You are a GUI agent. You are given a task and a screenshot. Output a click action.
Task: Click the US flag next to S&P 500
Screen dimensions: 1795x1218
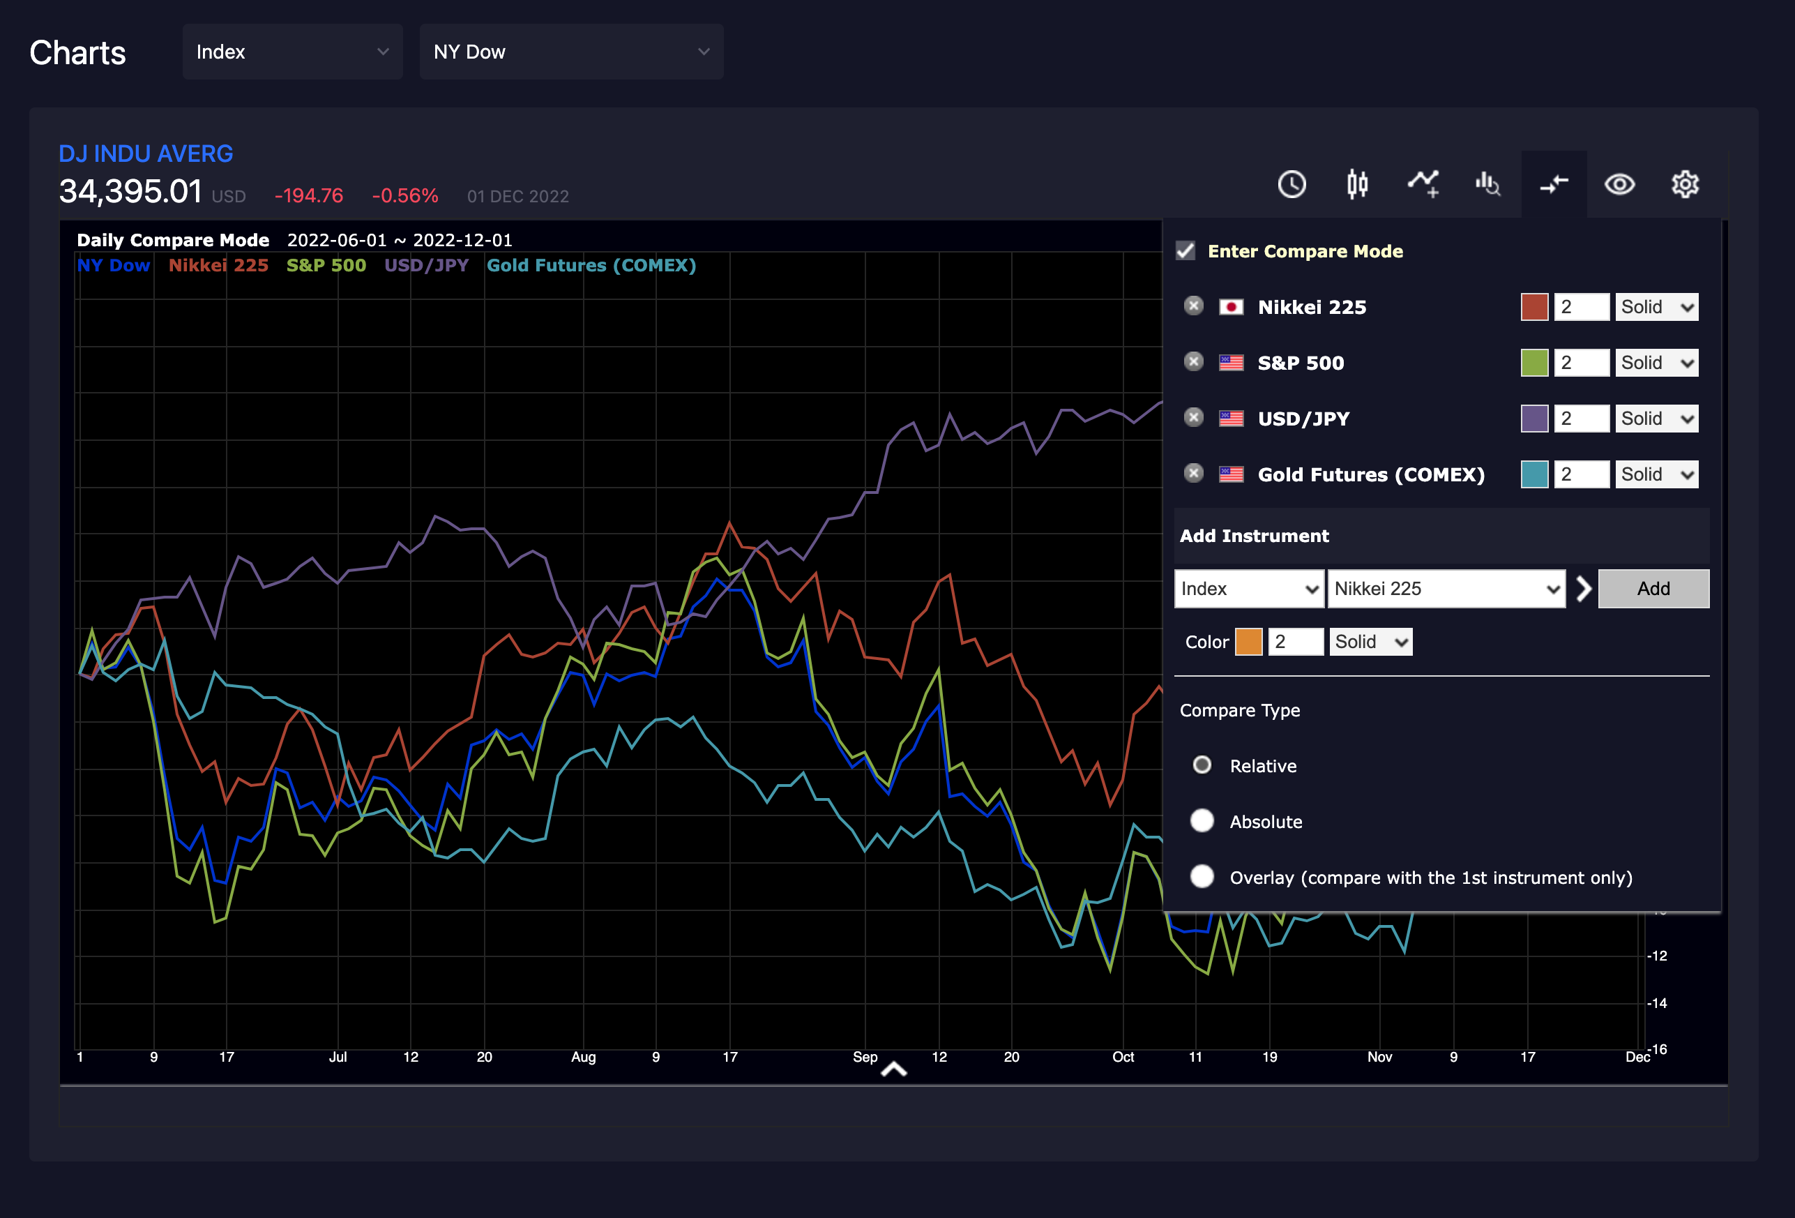pos(1231,363)
